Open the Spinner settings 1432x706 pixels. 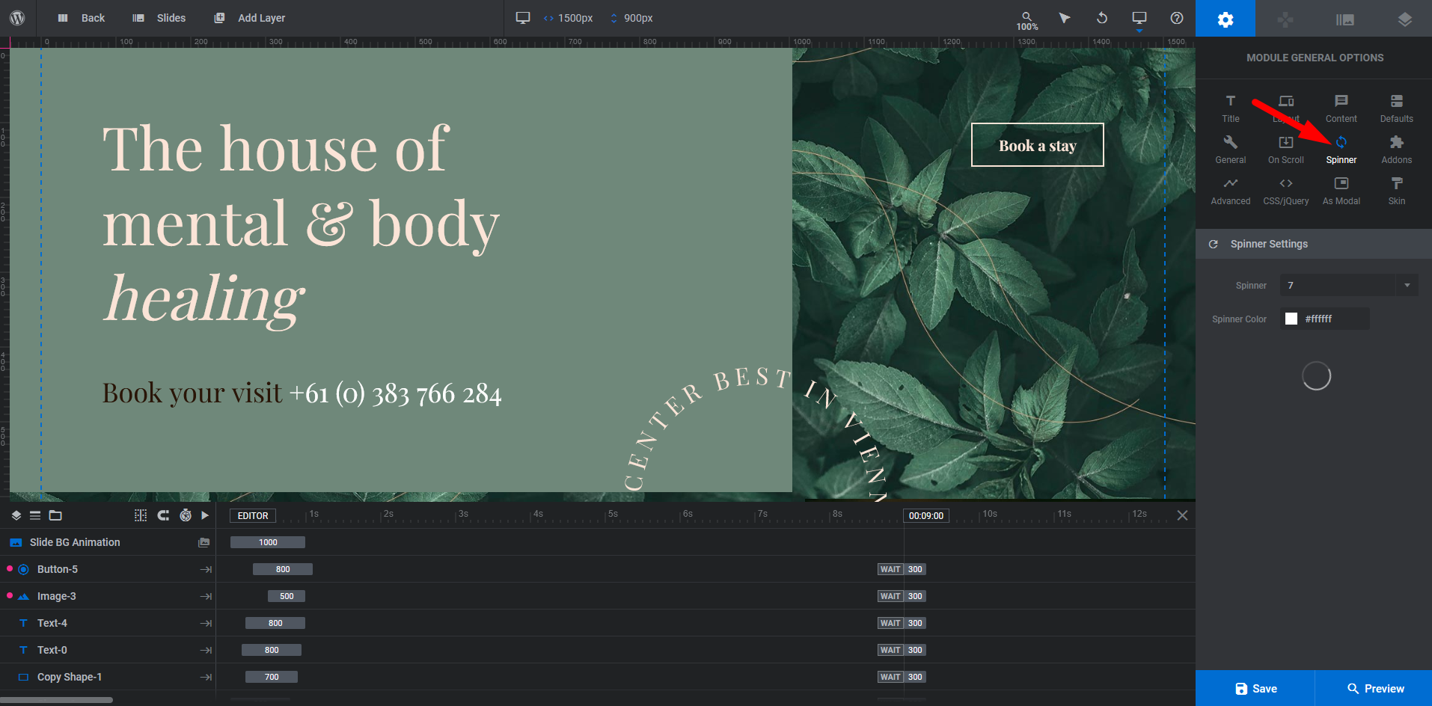1341,150
